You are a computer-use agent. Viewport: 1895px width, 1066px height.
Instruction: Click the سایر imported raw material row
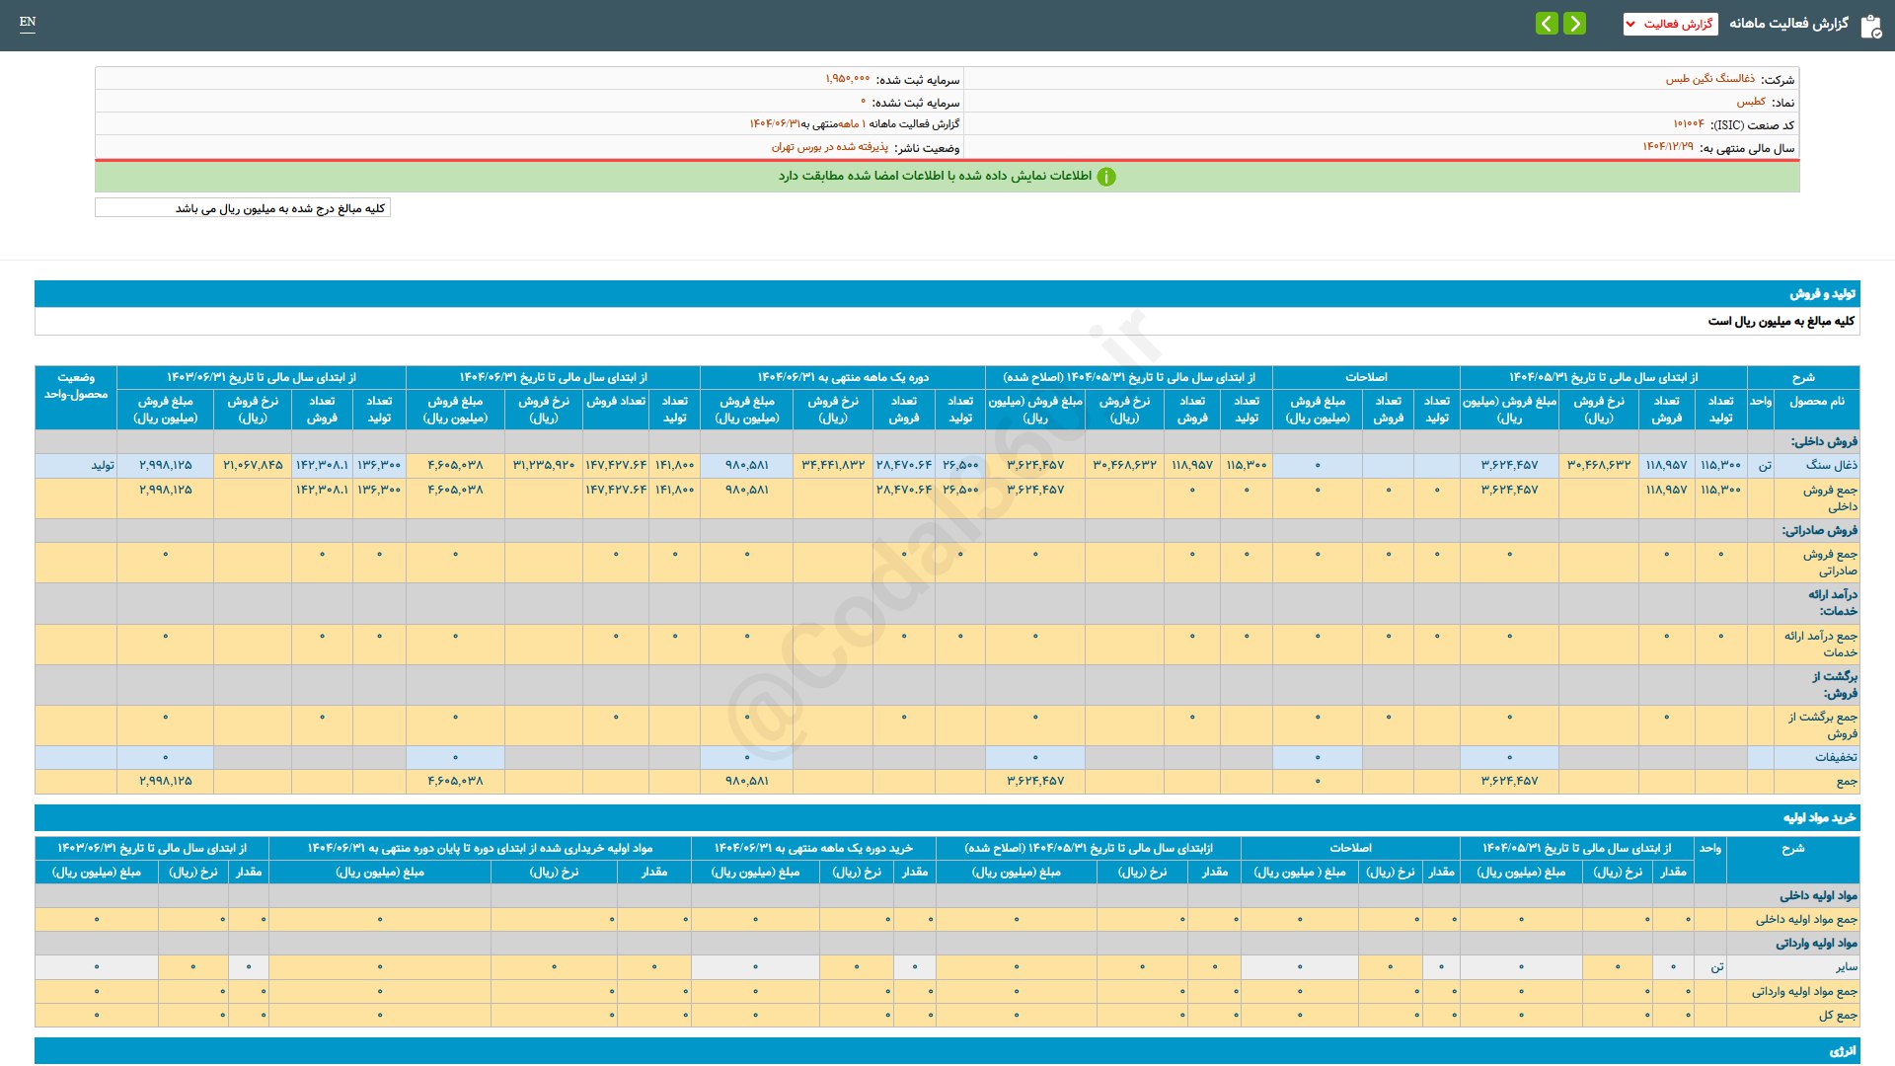click(x=1846, y=967)
